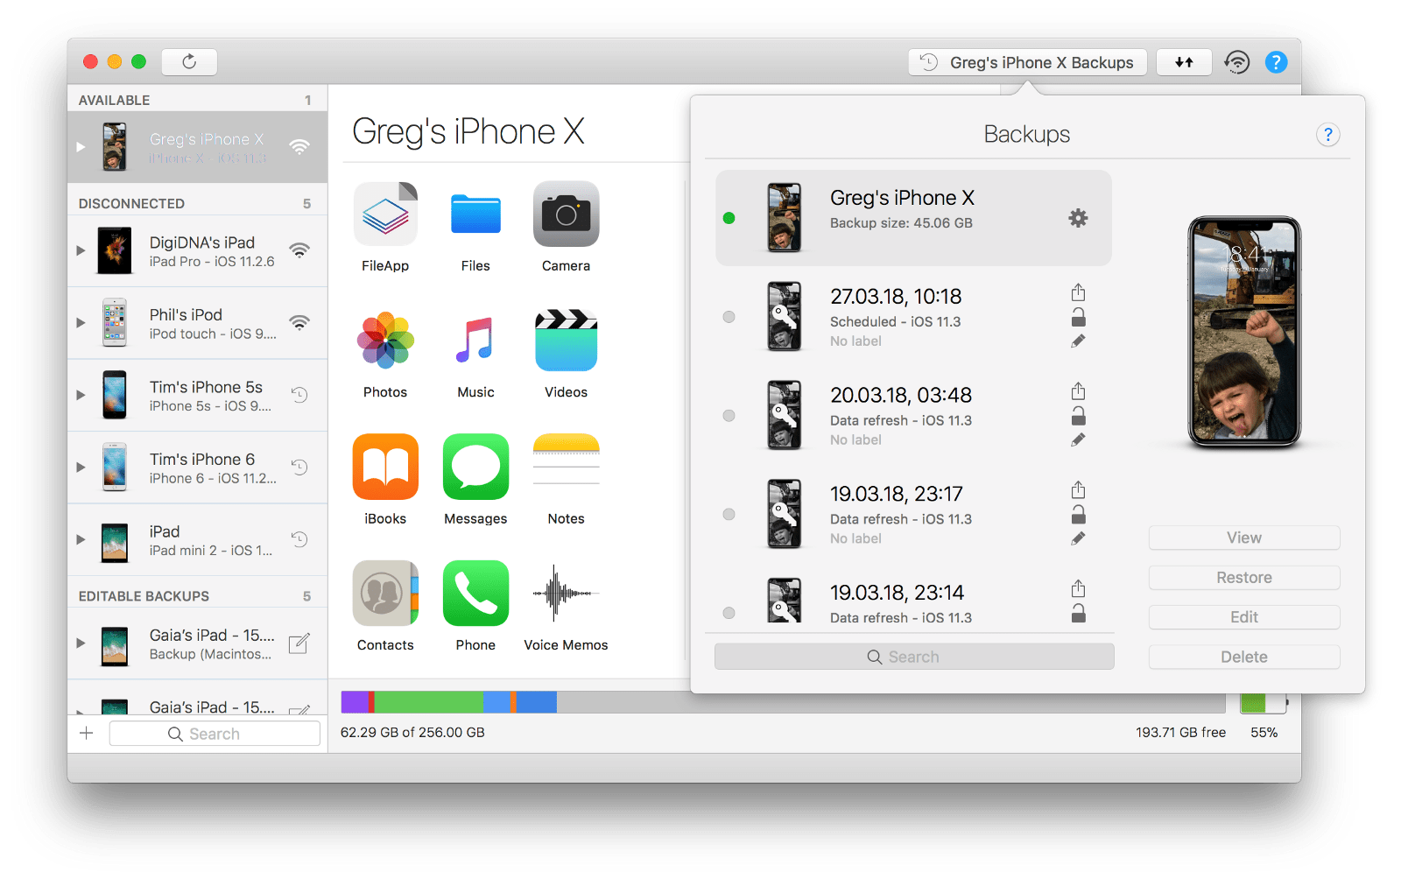Image resolution: width=1401 pixels, height=879 pixels.
Task: Click the Backups panel search field
Action: pos(914,657)
